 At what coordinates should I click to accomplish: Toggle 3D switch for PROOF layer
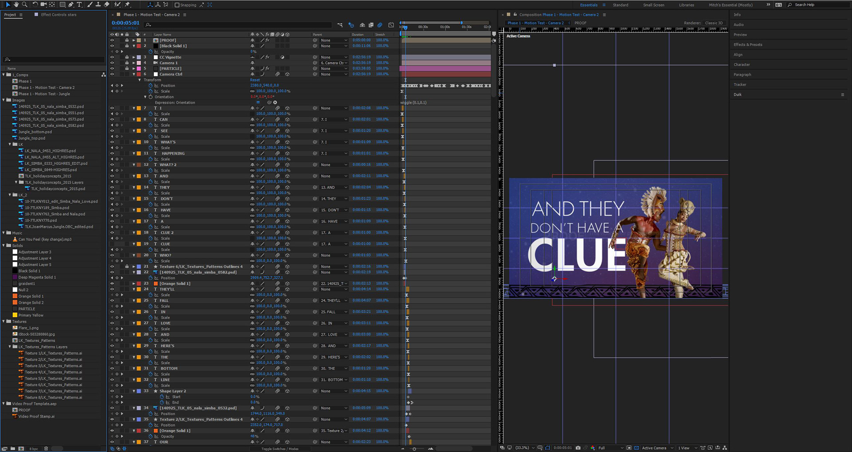[x=287, y=40]
